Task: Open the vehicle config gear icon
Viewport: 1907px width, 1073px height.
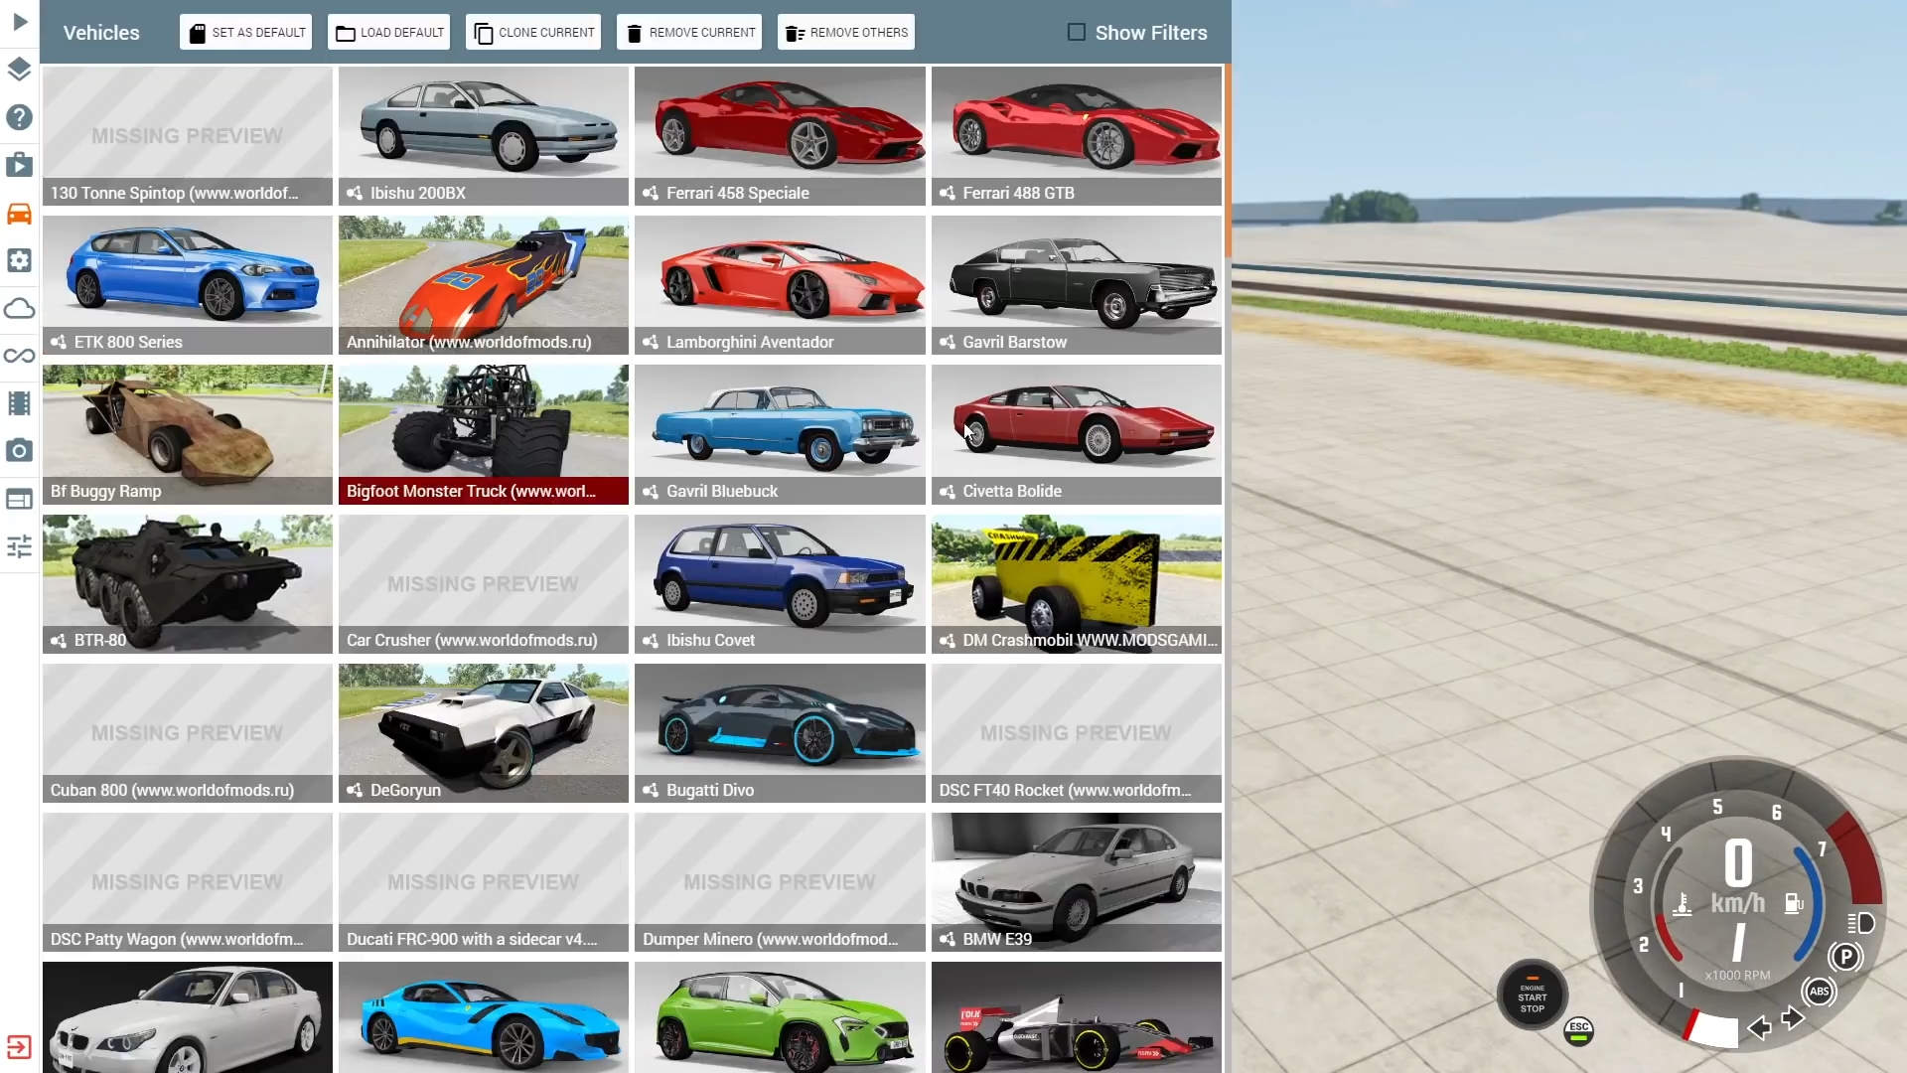Action: click(x=20, y=260)
